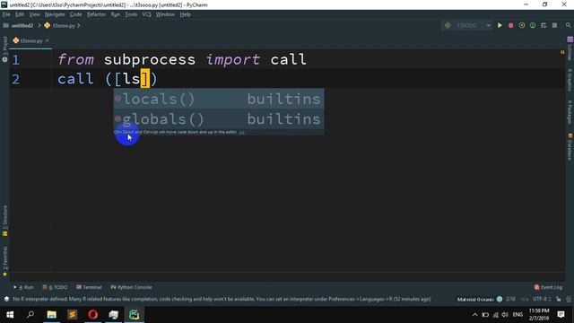Open the Code menu

75,14
